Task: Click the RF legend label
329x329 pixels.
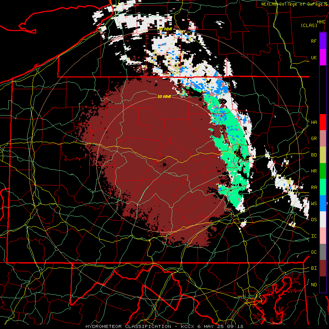Action: click(x=314, y=41)
